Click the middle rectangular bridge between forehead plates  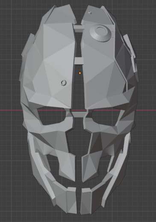(79, 61)
